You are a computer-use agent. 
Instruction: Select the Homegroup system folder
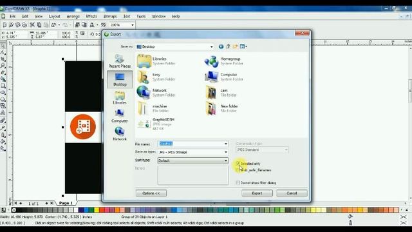(224, 61)
